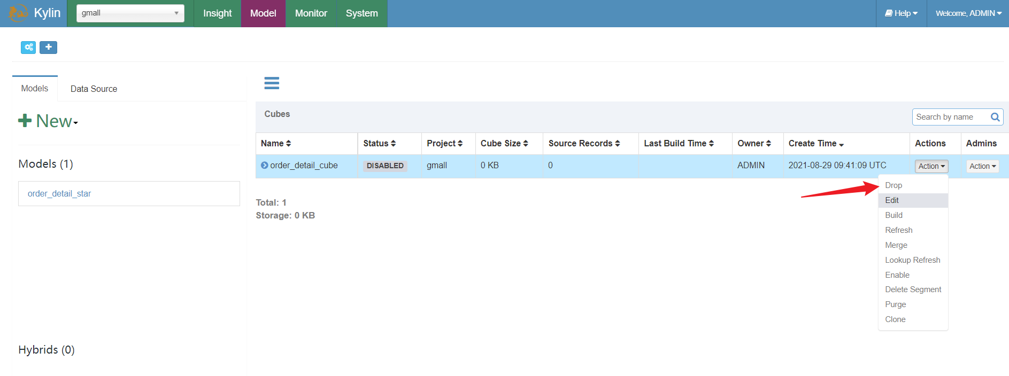Click the Help book icon
This screenshot has width=1009, height=376.
(x=889, y=13)
